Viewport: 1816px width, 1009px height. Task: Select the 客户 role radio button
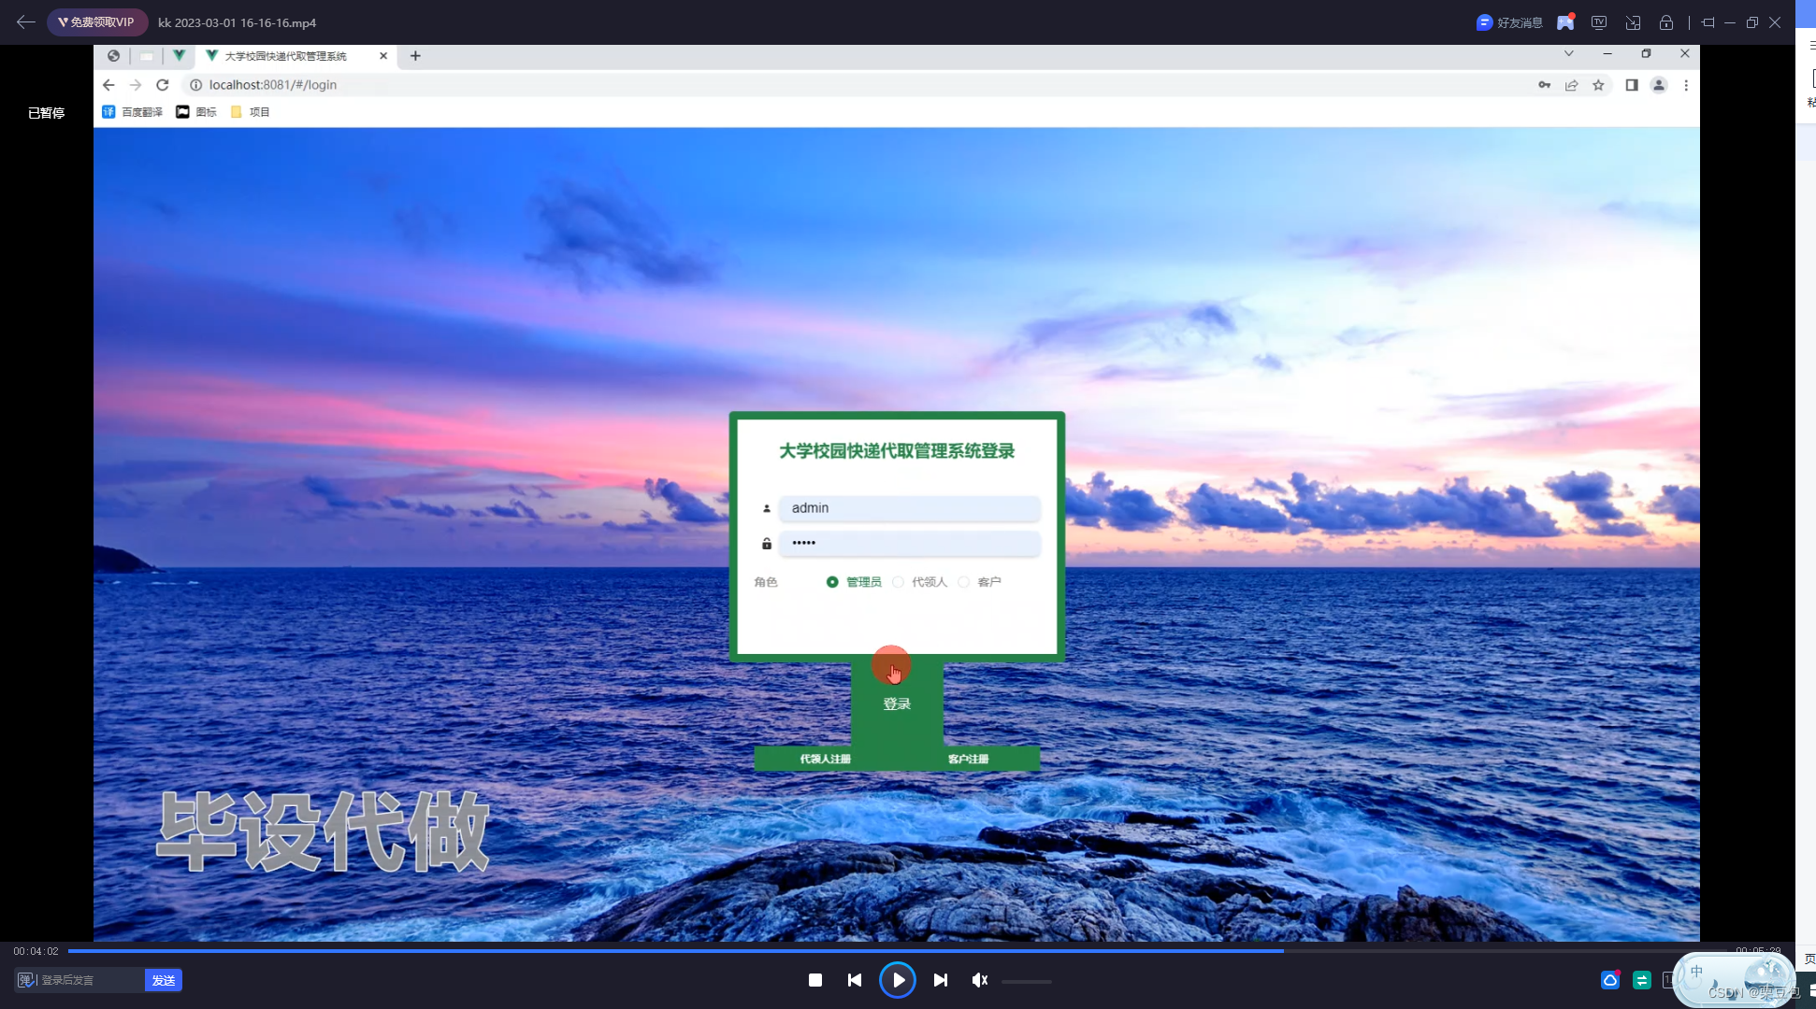coord(963,582)
